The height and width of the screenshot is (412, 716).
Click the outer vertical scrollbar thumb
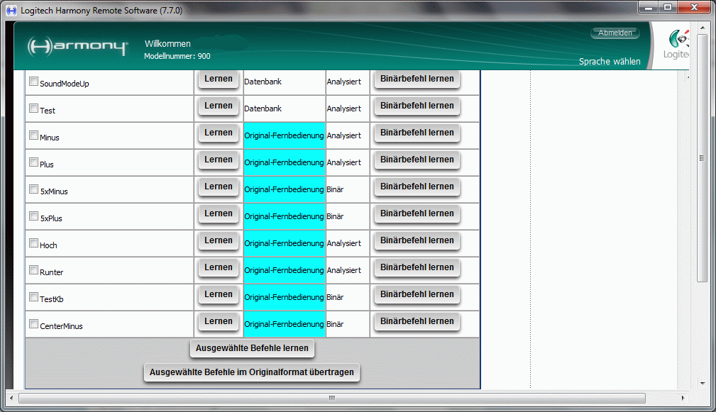(703, 157)
